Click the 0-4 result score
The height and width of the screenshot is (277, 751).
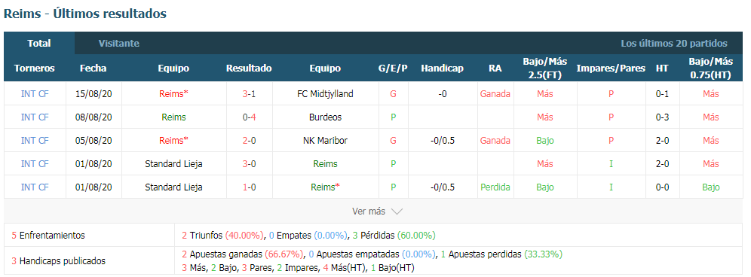click(x=249, y=117)
